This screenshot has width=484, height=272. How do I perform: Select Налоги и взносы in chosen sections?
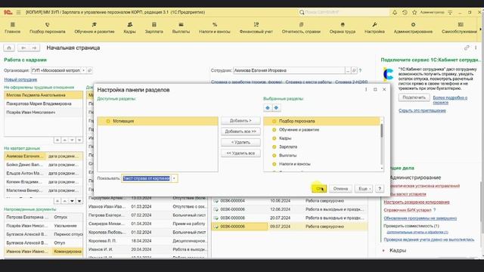point(322,164)
